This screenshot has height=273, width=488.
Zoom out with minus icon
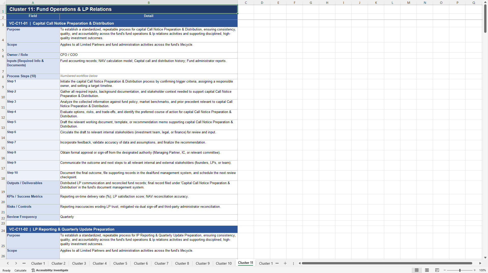[445, 270]
